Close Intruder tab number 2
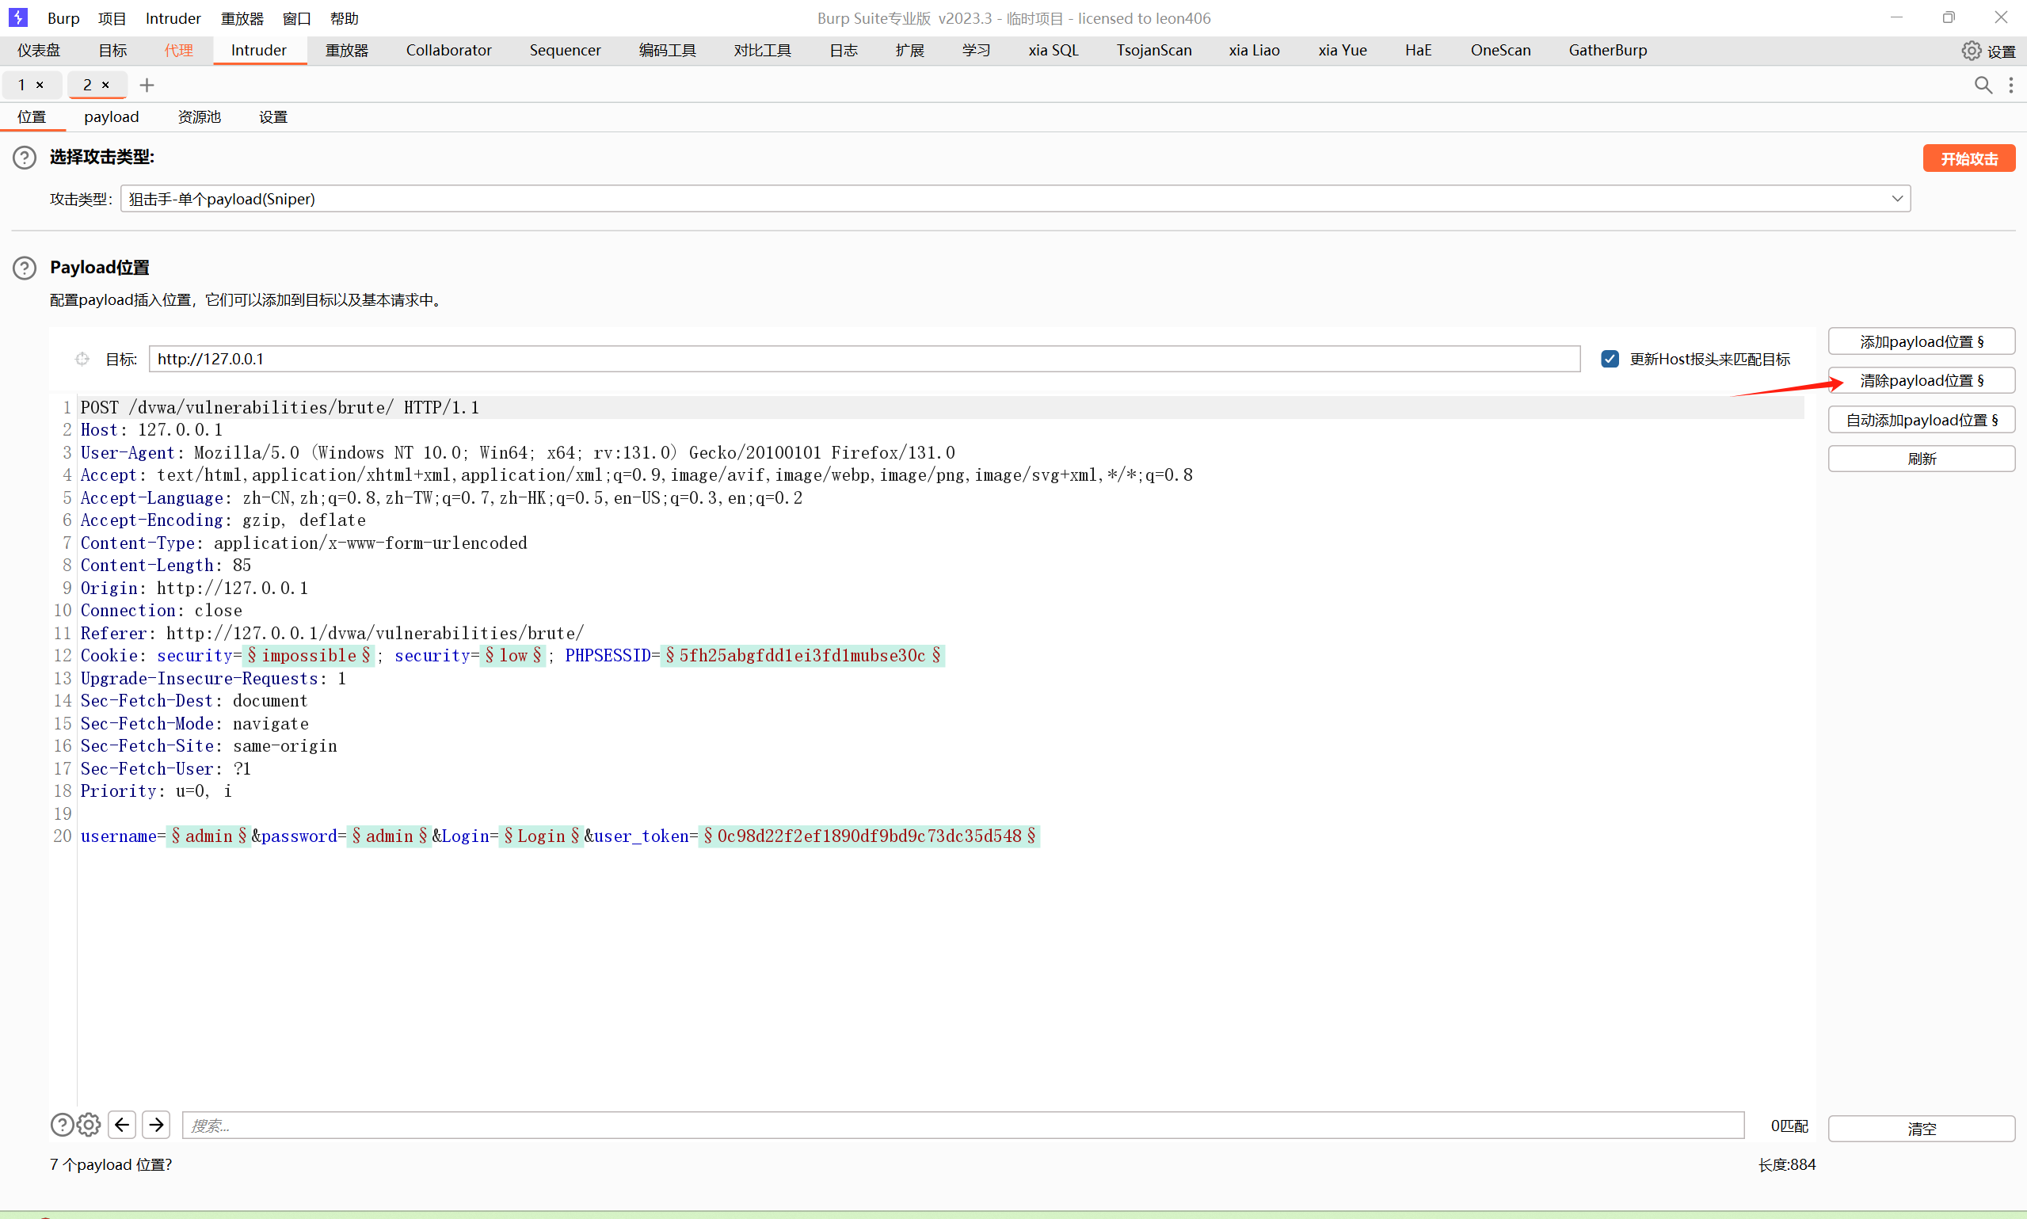Screen dimensions: 2027x1219 [105, 86]
